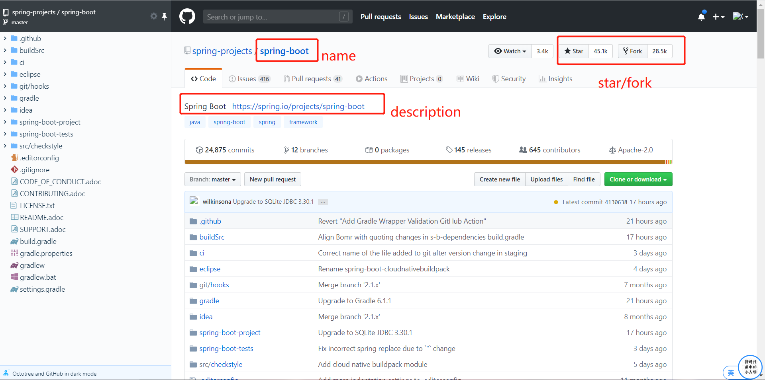
Task: Open Octotree settings gear icon
Action: (x=154, y=16)
